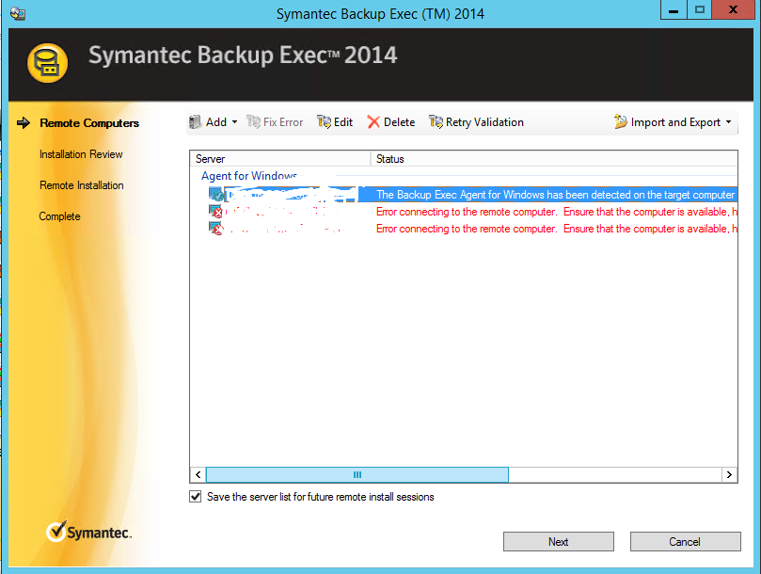Click the Edit icon in toolbar
761x574 pixels.
click(324, 122)
